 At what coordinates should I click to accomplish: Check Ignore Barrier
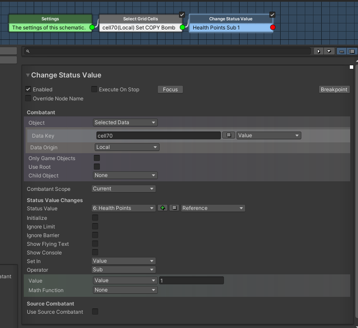95,235
